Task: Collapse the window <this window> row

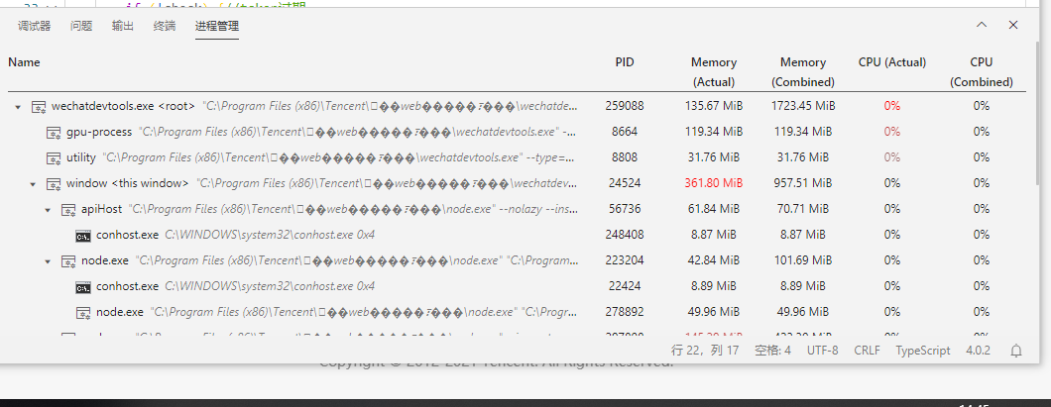Action: click(x=33, y=183)
